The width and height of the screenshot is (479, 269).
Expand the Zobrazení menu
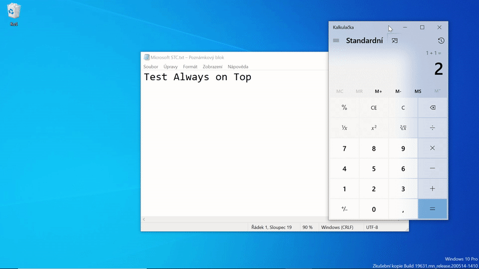[212, 67]
